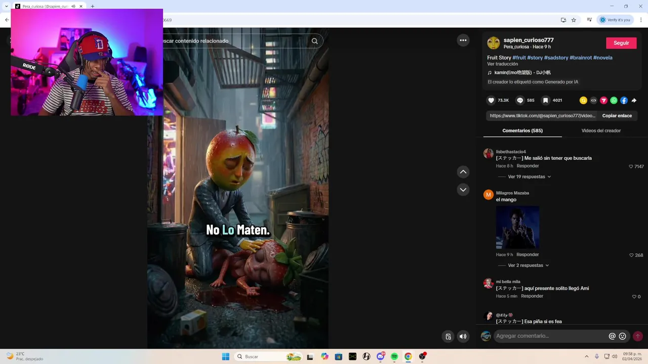Click Responder under mi bella mila's comment
The image size is (648, 364).
click(532, 296)
